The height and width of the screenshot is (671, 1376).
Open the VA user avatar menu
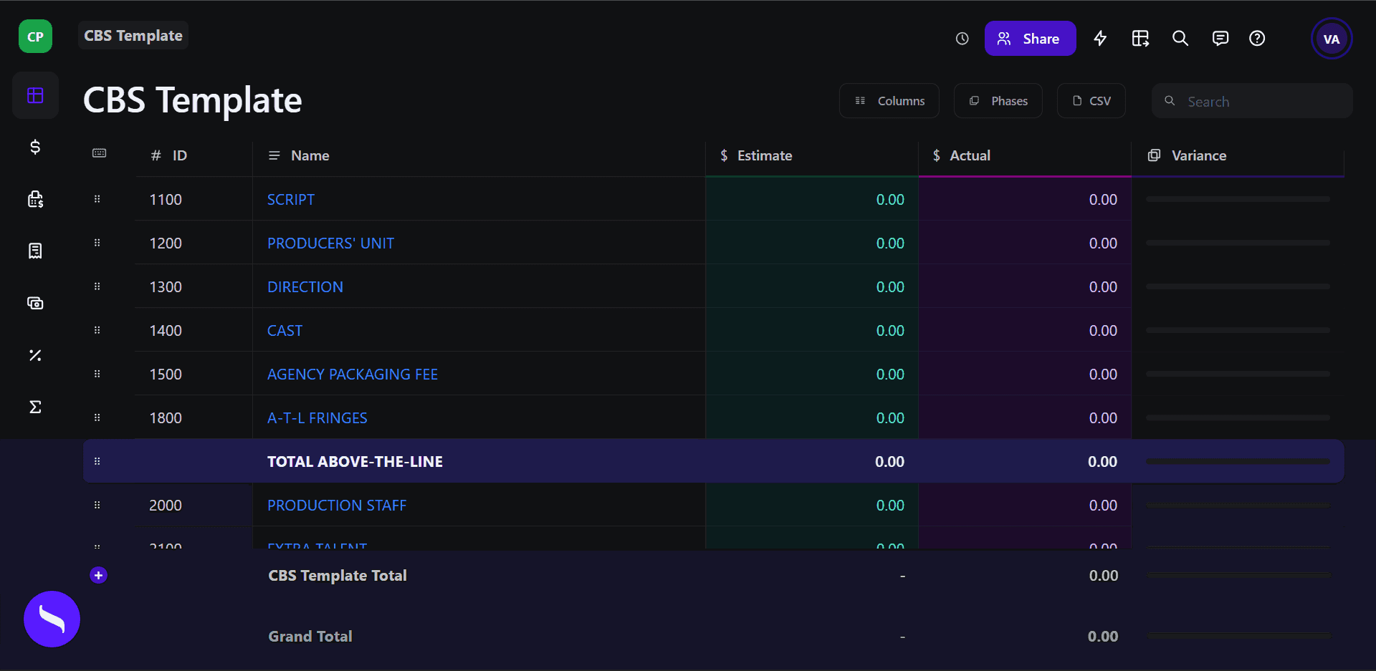(1331, 39)
